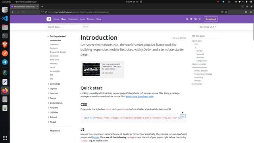
Task: Focus the Search docs input
Action: coord(67,27)
